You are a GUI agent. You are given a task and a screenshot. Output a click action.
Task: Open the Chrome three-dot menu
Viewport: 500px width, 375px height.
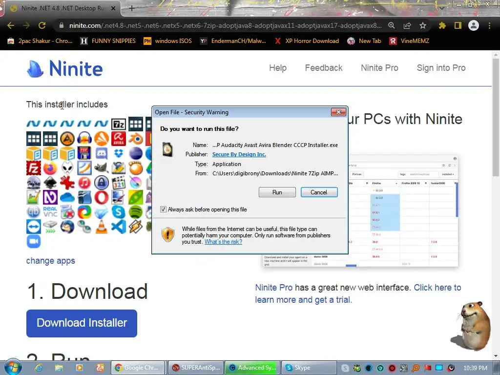489,25
